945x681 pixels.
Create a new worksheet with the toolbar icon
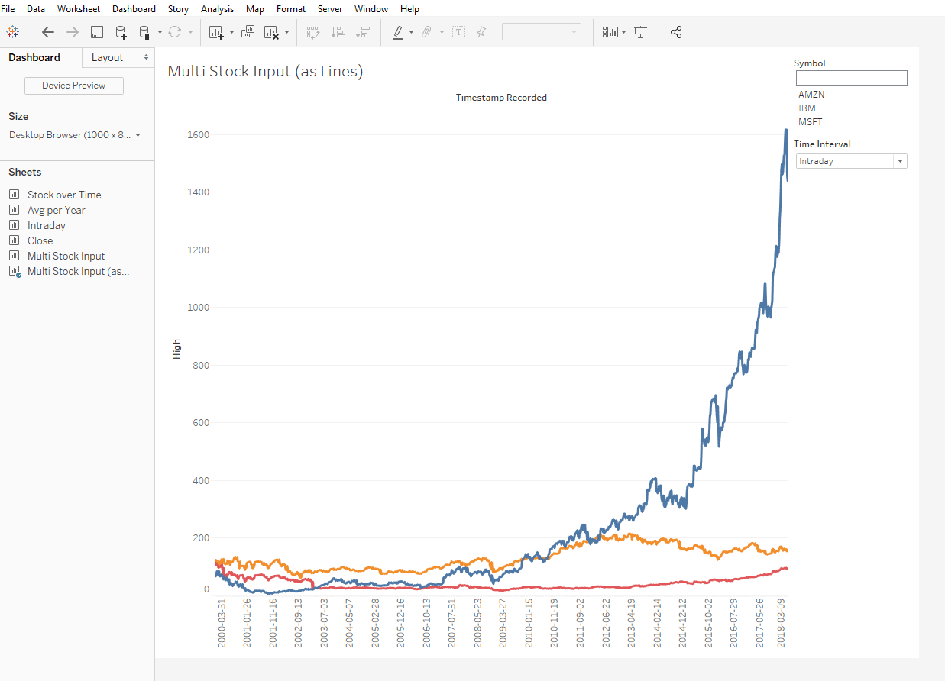[x=216, y=32]
